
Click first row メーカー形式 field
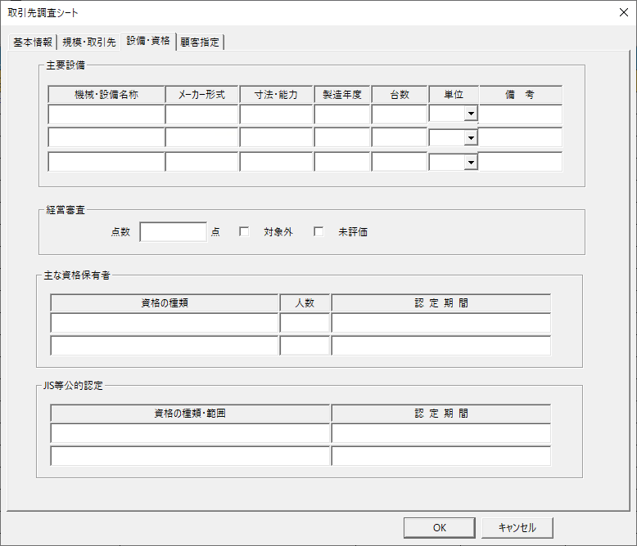(x=201, y=114)
